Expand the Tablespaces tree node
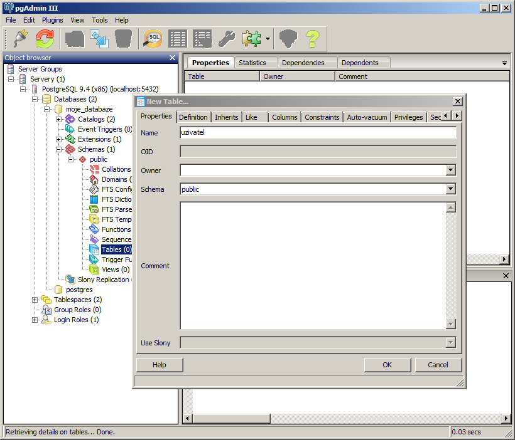Image resolution: width=515 pixels, height=440 pixels. pos(35,300)
